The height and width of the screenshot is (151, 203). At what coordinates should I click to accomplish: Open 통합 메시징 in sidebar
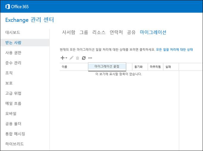point(15,134)
